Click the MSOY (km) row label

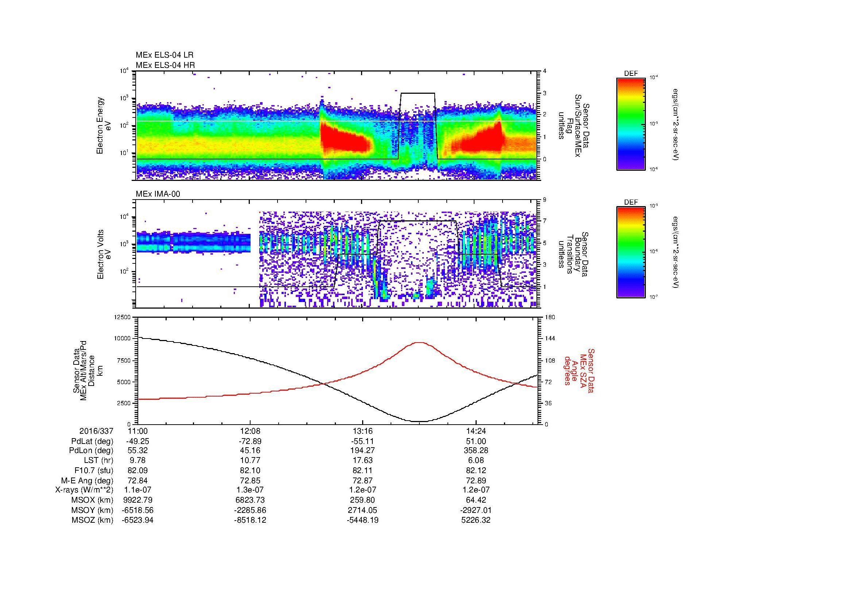92,510
